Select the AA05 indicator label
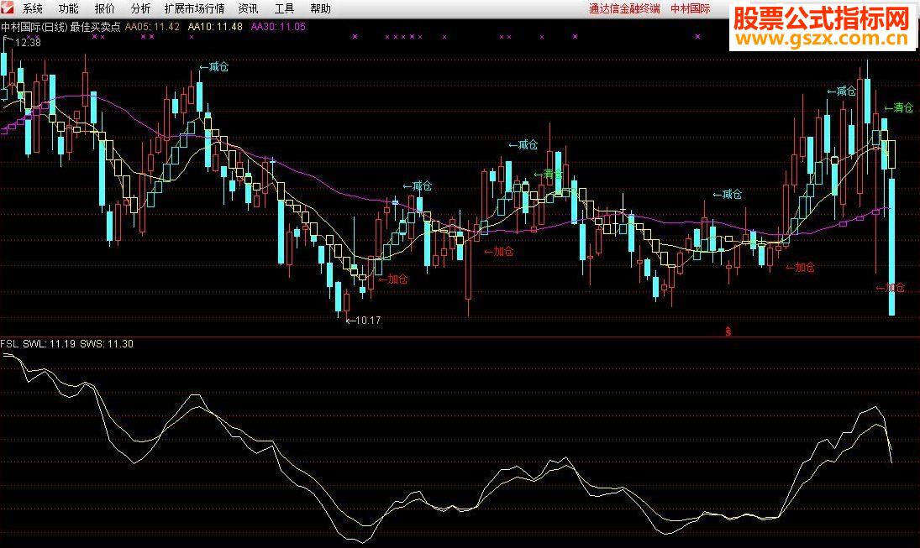 tap(153, 26)
